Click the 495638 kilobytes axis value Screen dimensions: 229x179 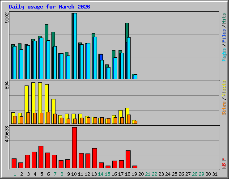(7, 134)
